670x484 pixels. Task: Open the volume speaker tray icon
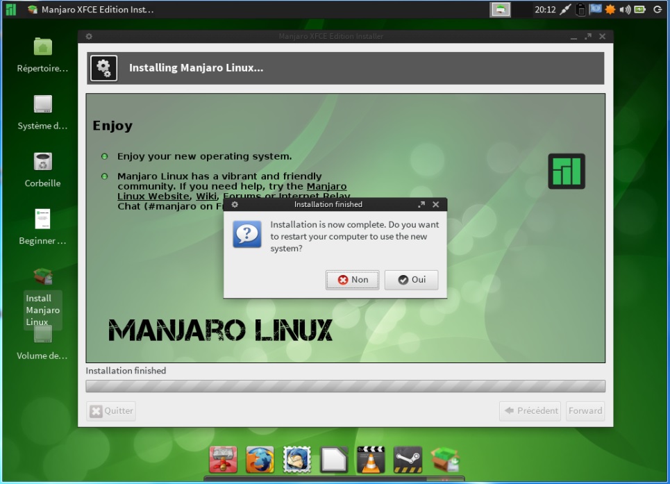[x=625, y=10]
